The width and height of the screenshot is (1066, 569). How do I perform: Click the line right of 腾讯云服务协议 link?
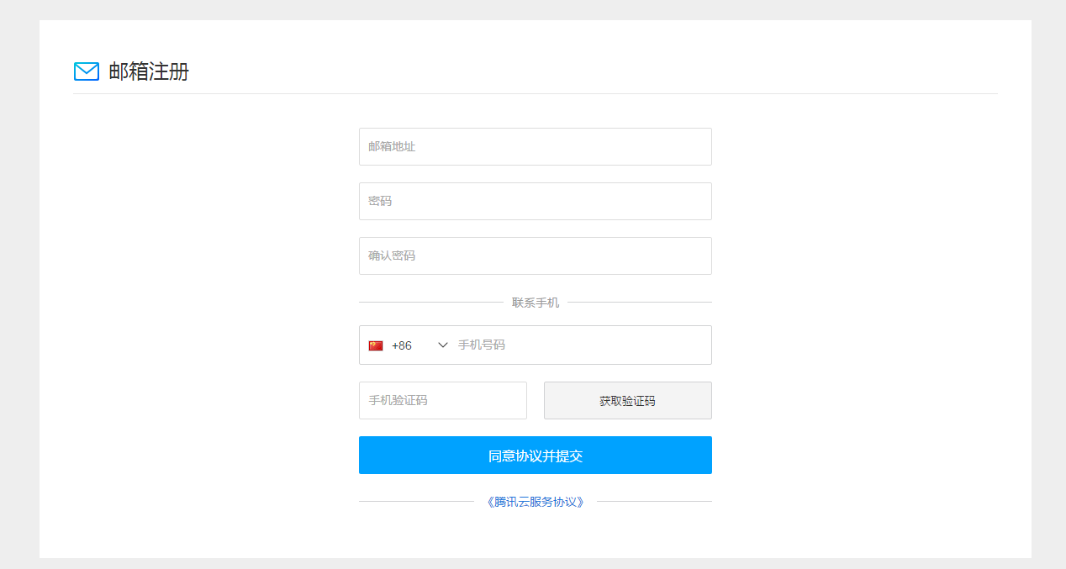point(654,501)
